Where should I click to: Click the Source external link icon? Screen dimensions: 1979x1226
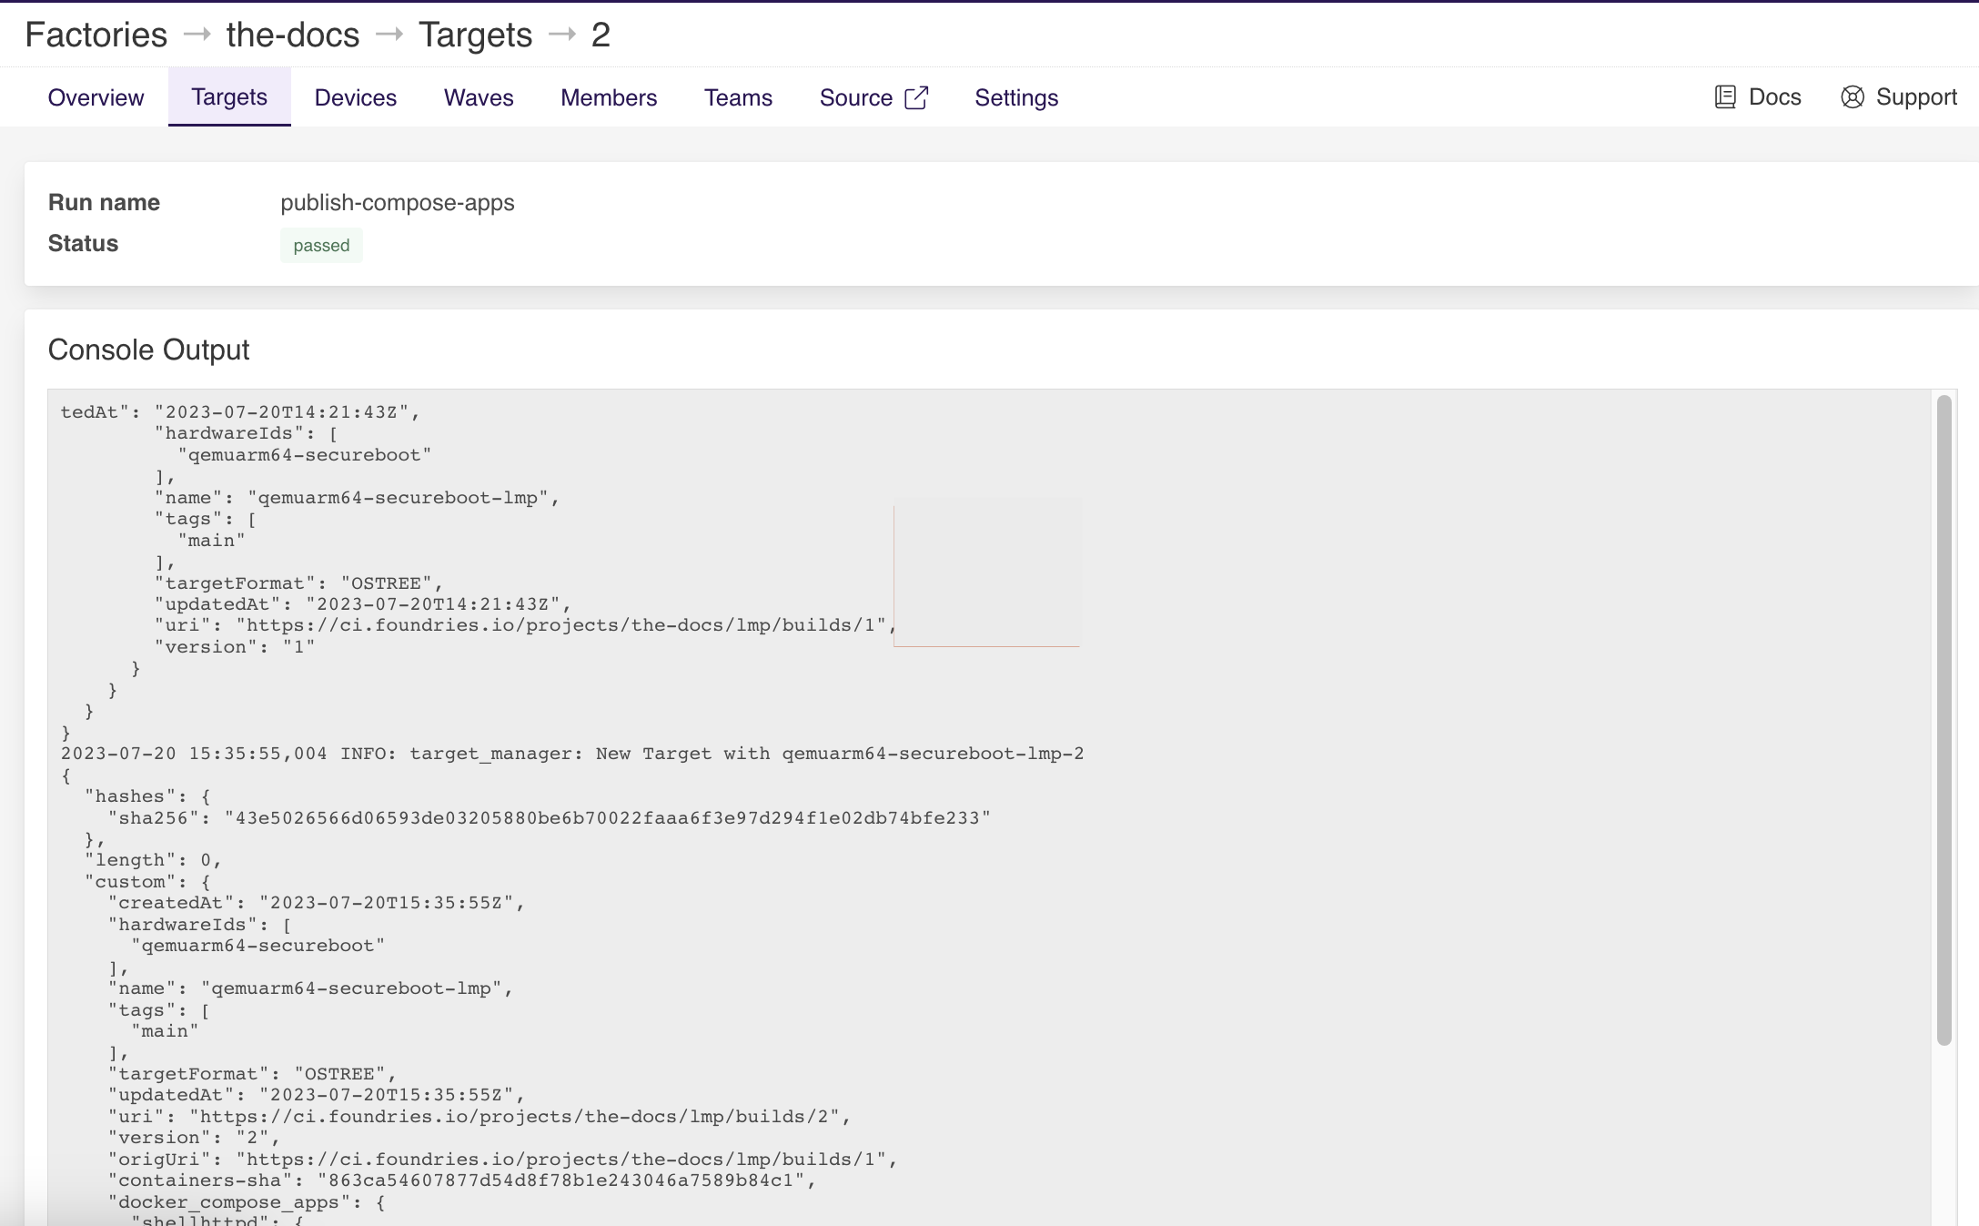coord(916,97)
